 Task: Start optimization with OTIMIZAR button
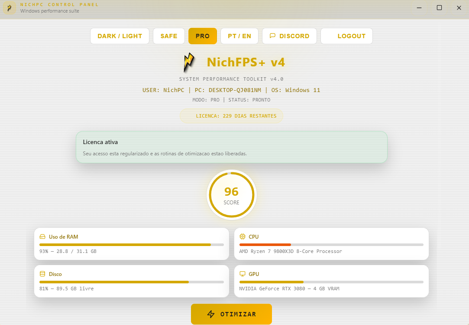[x=231, y=314]
